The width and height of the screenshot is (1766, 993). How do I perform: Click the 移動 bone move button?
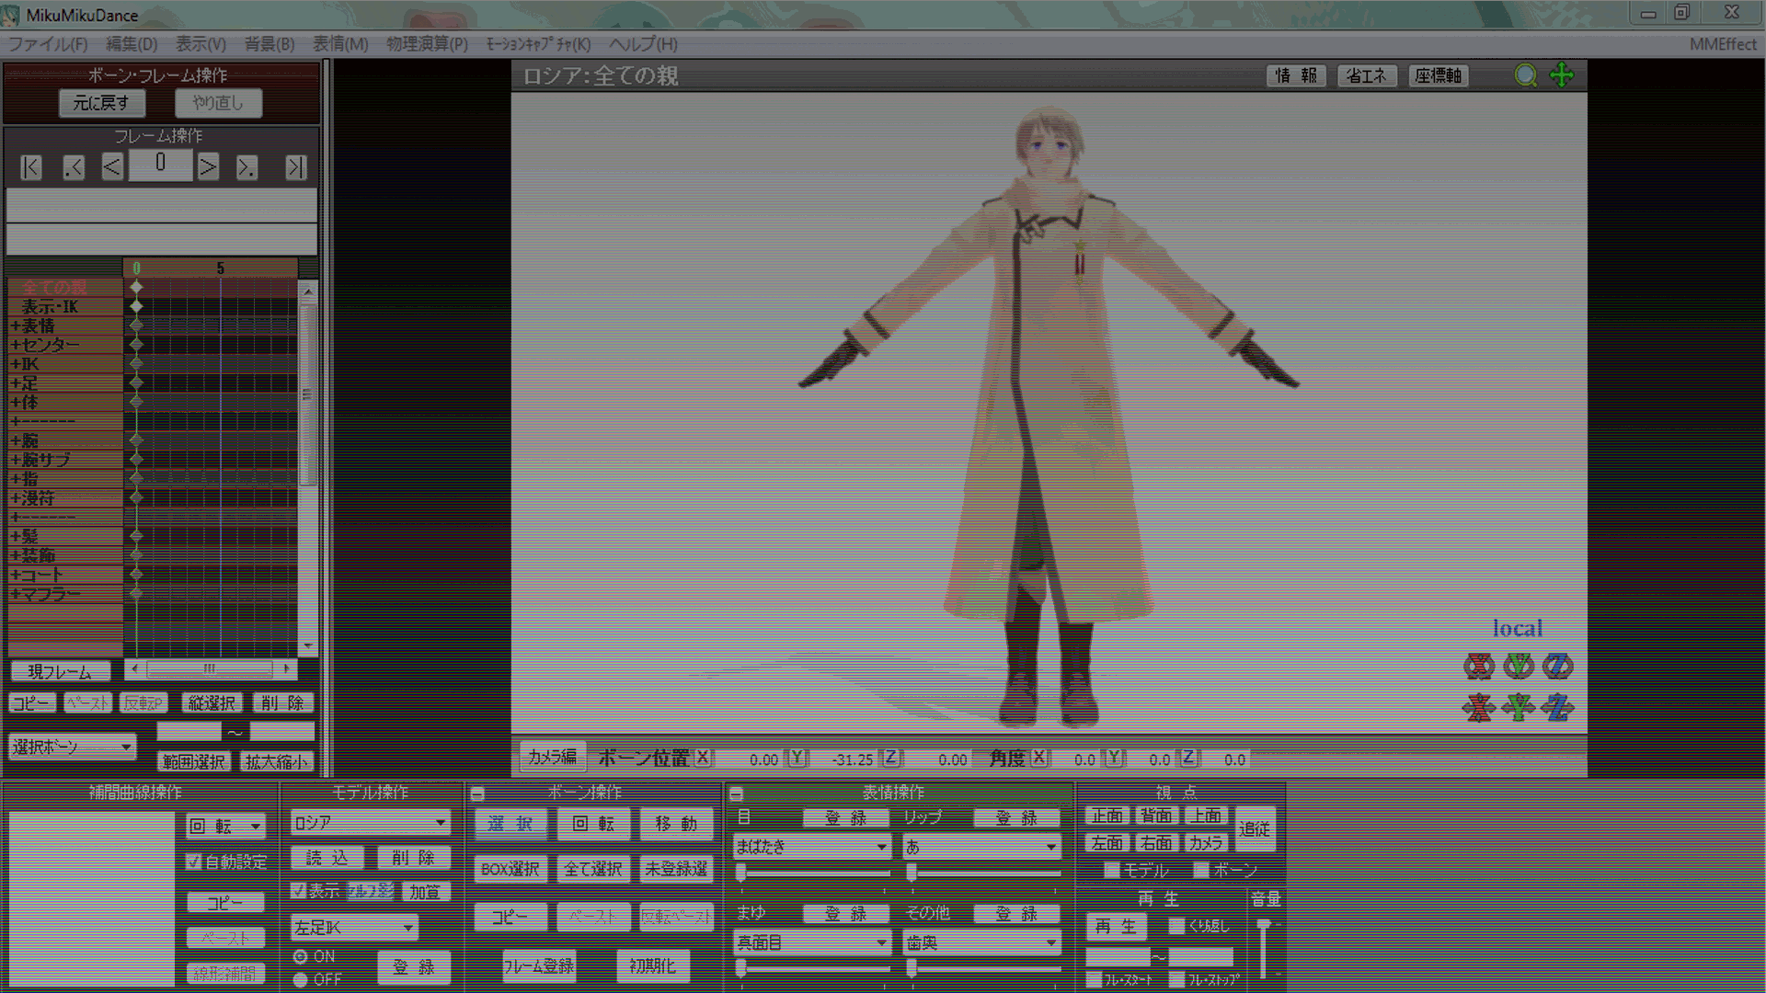(x=676, y=825)
